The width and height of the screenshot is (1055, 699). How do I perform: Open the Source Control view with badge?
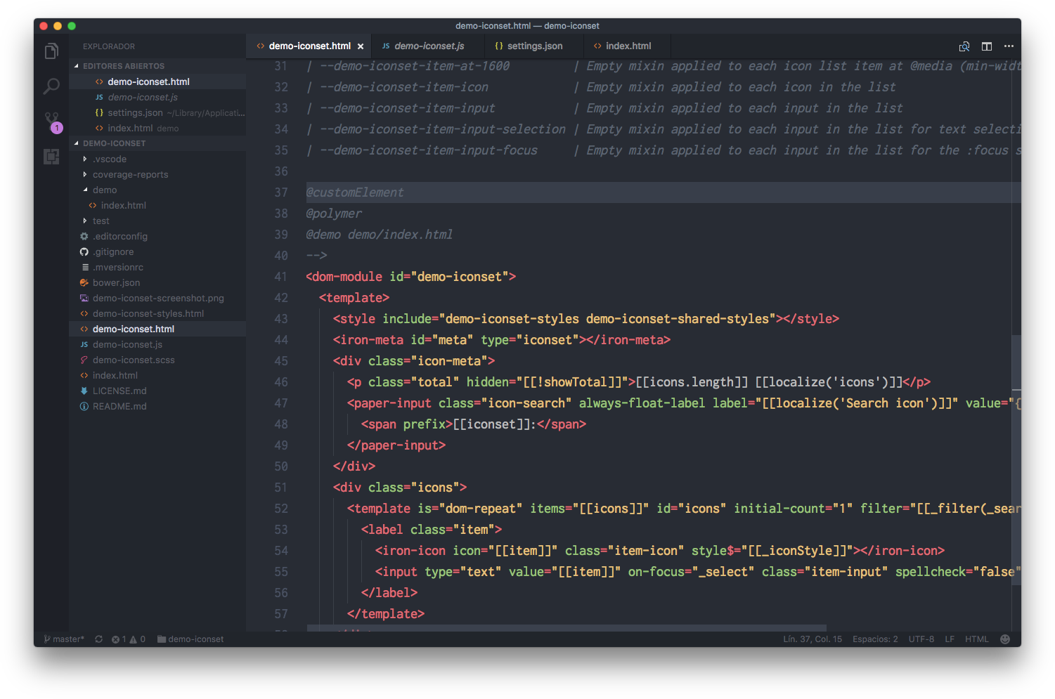(52, 122)
